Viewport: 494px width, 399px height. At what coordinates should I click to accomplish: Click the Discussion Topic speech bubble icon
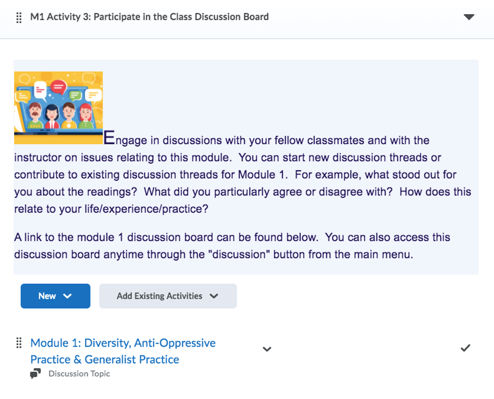(x=35, y=373)
